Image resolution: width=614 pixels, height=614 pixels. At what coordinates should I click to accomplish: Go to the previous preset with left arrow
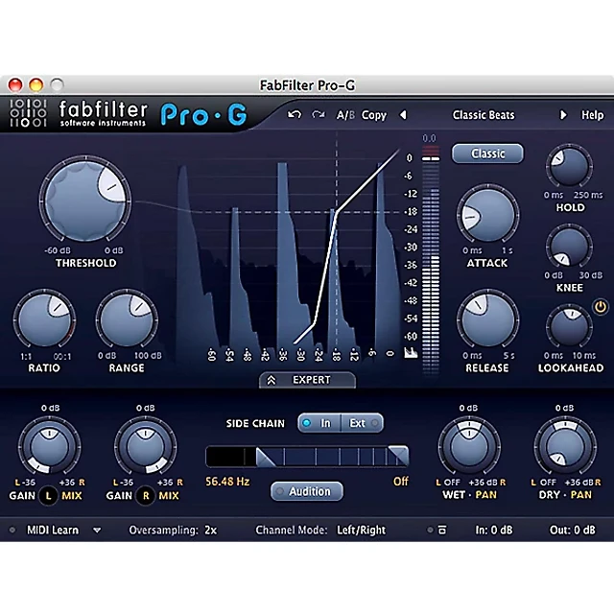click(403, 115)
